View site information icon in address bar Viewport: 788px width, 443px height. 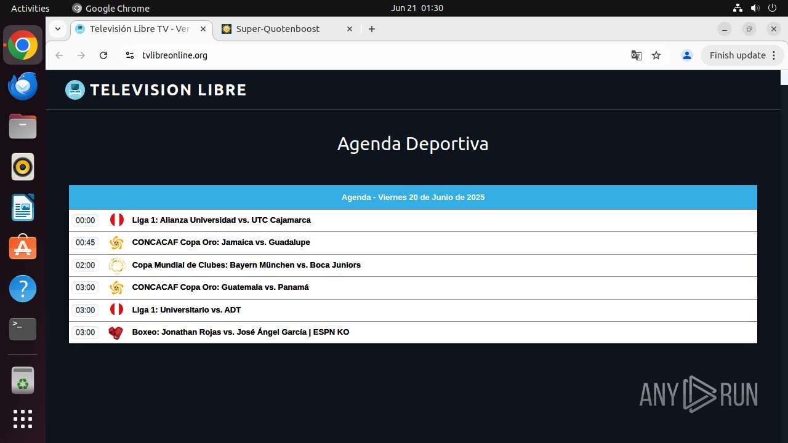click(129, 55)
